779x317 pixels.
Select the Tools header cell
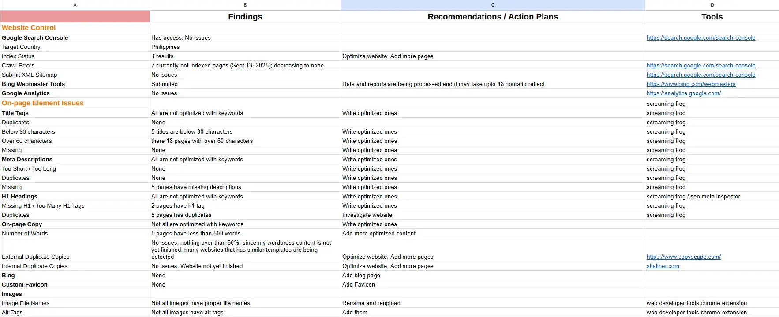click(x=712, y=17)
